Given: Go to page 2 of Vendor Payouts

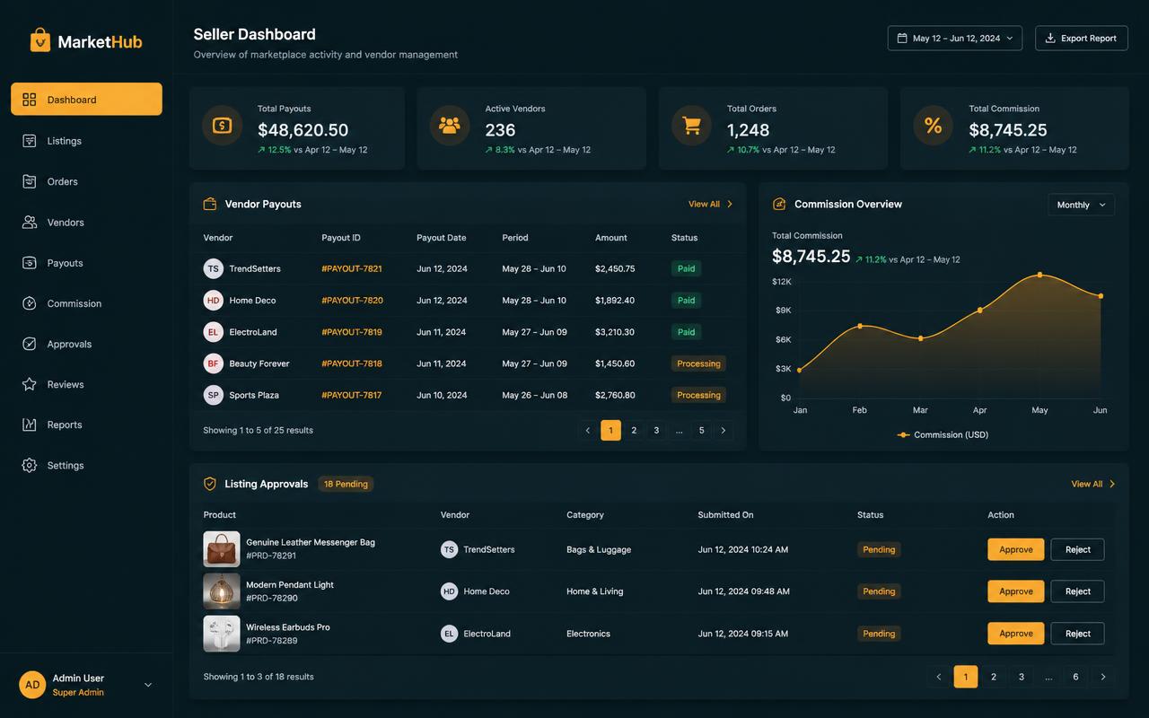Looking at the screenshot, I should tap(634, 430).
